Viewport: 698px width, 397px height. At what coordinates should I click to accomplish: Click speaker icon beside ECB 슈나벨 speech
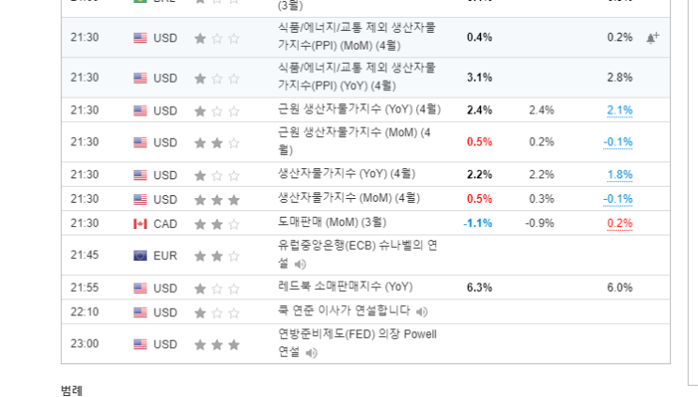coord(301,265)
